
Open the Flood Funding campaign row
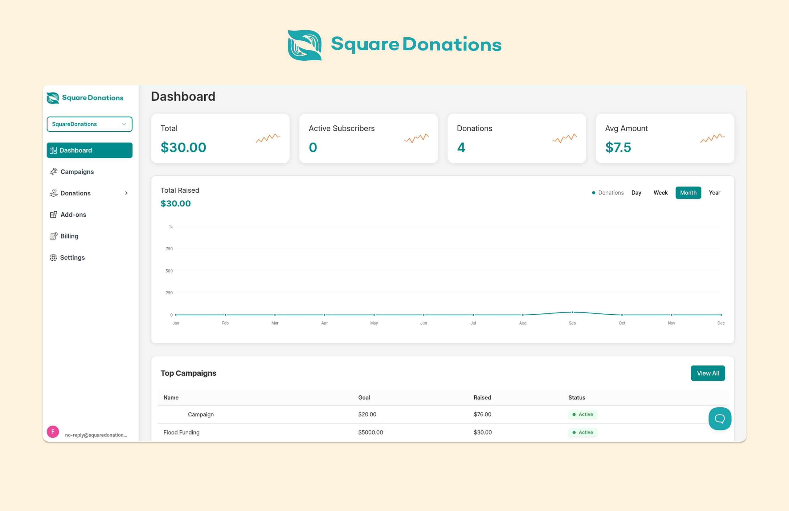[x=181, y=432]
